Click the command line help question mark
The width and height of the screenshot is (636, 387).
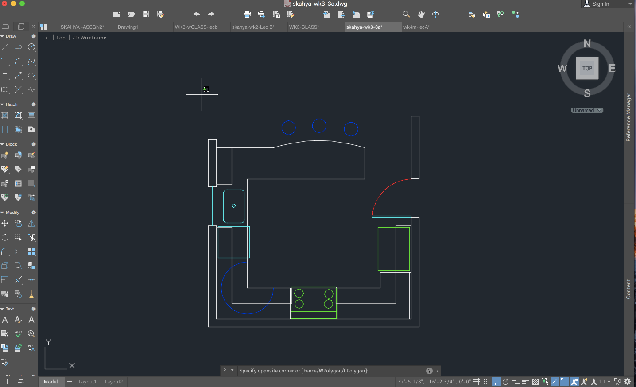pos(429,371)
